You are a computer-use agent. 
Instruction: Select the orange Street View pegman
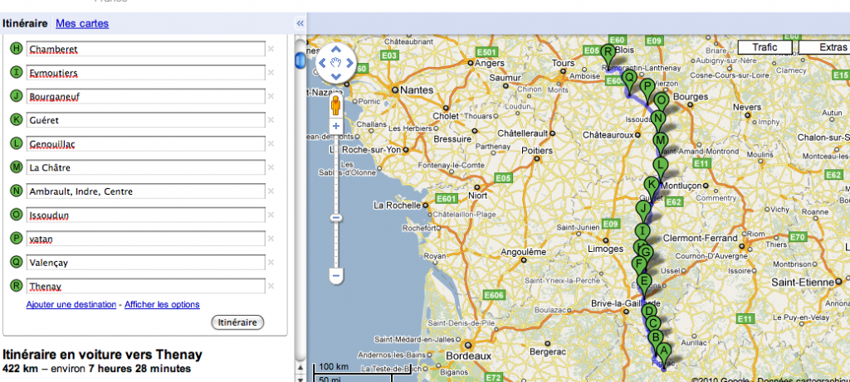335,105
